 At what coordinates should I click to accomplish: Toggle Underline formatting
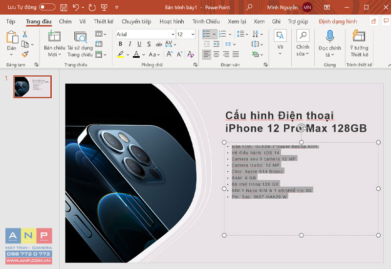[139, 44]
